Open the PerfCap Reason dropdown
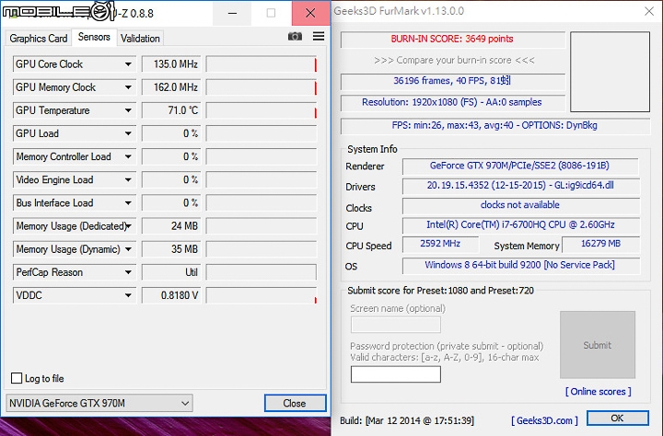663x436 pixels. pyautogui.click(x=128, y=272)
